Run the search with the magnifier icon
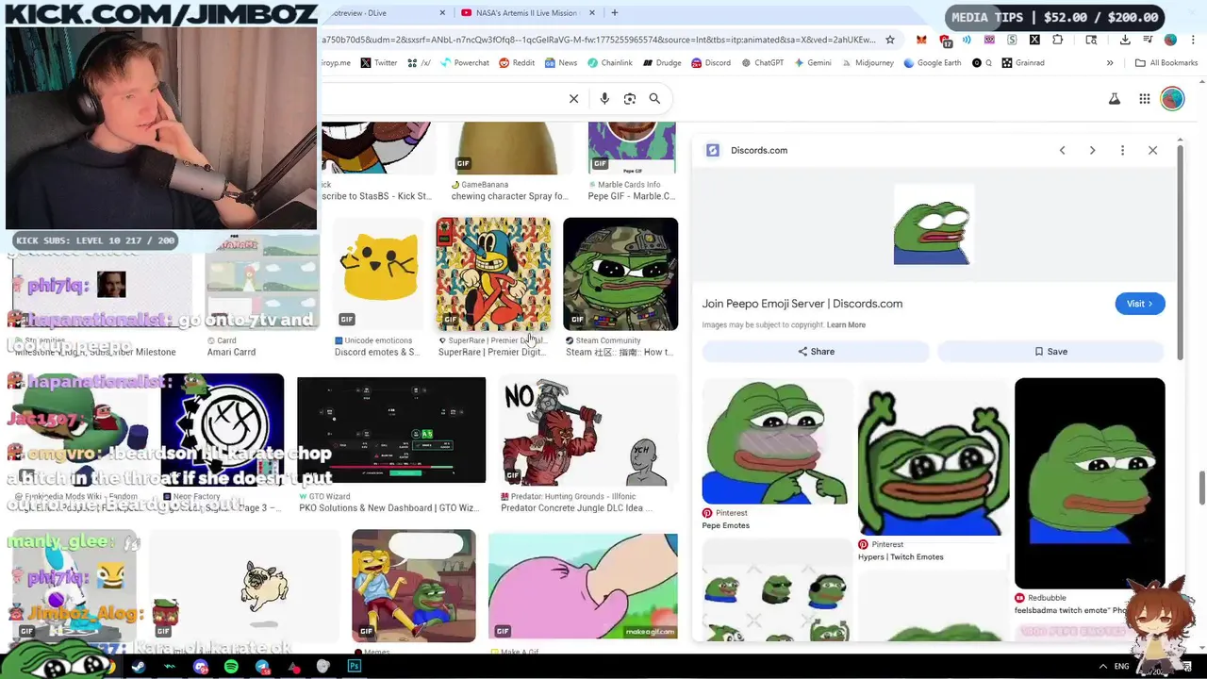The height and width of the screenshot is (679, 1207). pyautogui.click(x=654, y=99)
